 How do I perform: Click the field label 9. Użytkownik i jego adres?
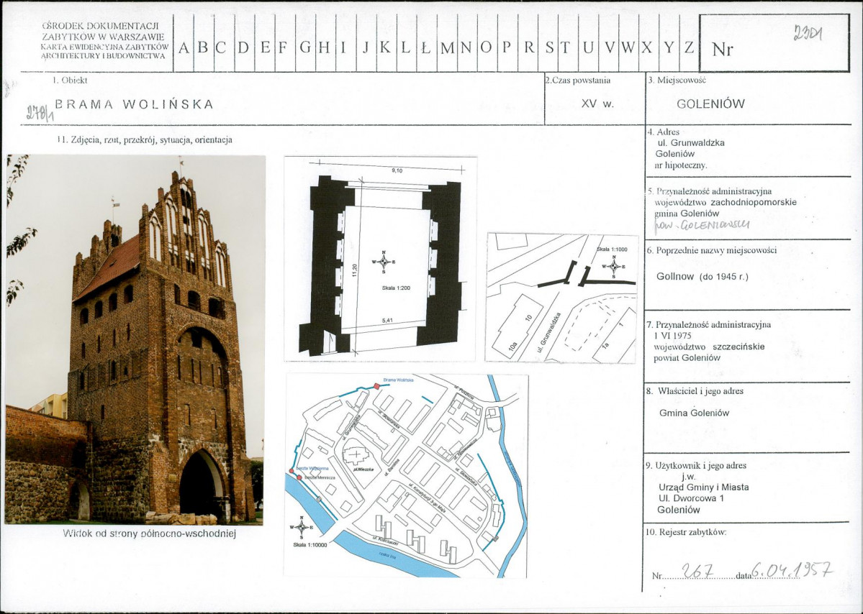pyautogui.click(x=696, y=466)
